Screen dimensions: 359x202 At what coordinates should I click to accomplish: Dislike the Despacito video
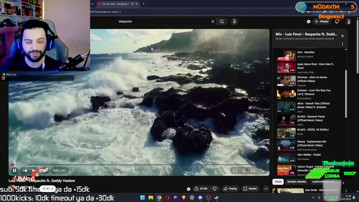click(215, 189)
